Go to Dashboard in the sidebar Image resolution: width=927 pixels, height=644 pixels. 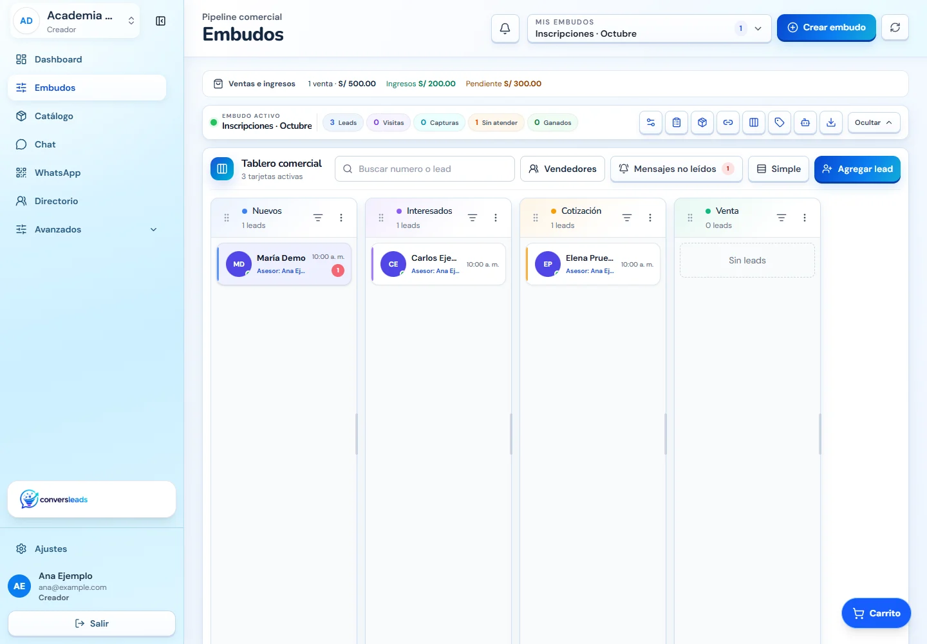click(x=87, y=59)
